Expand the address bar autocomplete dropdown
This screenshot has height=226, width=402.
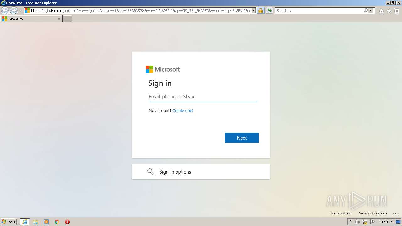(x=253, y=11)
